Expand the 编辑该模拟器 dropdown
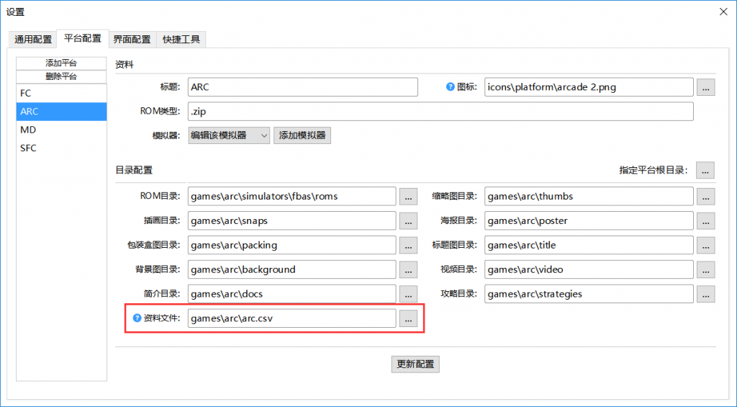Viewport: 737px width, 407px height. click(x=228, y=135)
